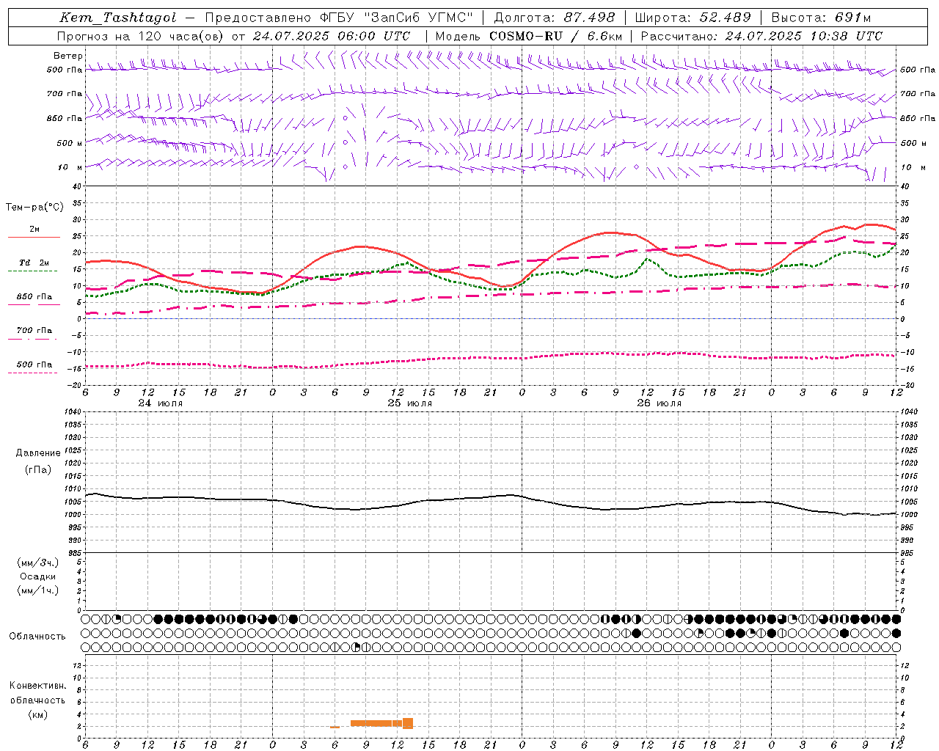Click the '(мм/1ч.)' precipitation unit label
The height and width of the screenshot is (751, 939).
pyautogui.click(x=38, y=590)
